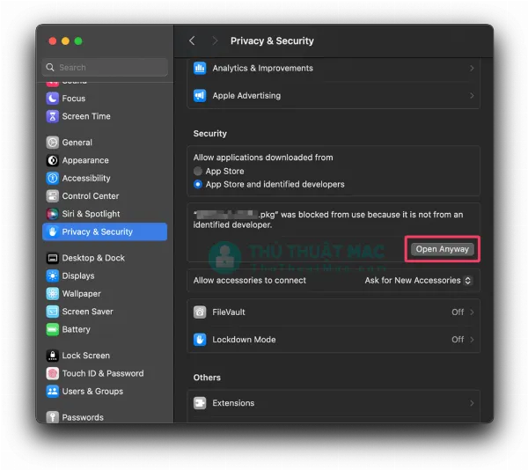528x470 pixels.
Task: Click the Lock Screen label in sidebar
Action: 86,356
